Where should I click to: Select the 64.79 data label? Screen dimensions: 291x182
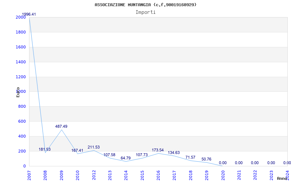pyautogui.click(x=125, y=158)
